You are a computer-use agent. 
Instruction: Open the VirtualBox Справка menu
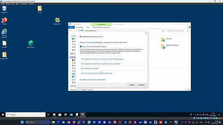pos(31,4)
